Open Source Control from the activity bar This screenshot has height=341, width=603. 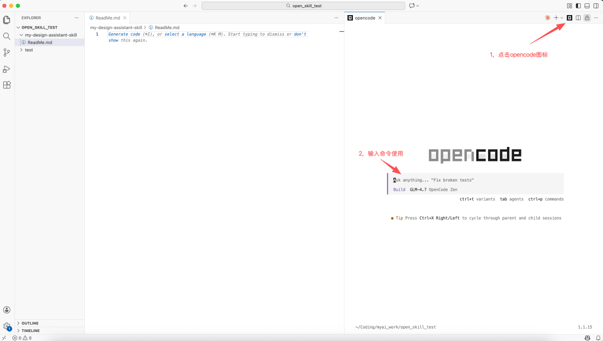7,52
